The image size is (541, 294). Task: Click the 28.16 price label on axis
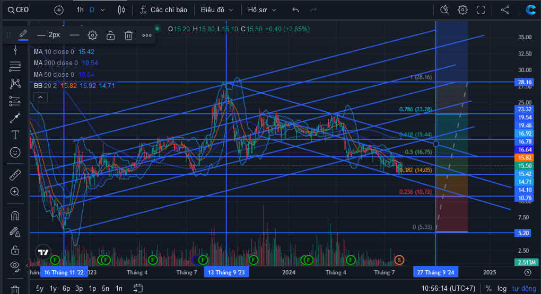coord(525,82)
